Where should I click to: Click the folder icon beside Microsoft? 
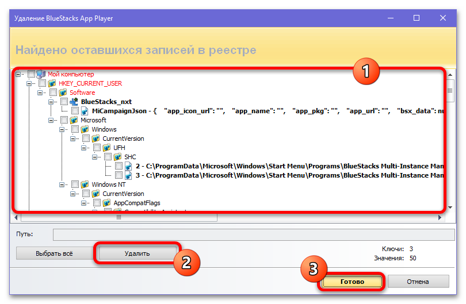pos(74,120)
